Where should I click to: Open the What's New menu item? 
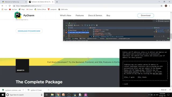click(66, 16)
